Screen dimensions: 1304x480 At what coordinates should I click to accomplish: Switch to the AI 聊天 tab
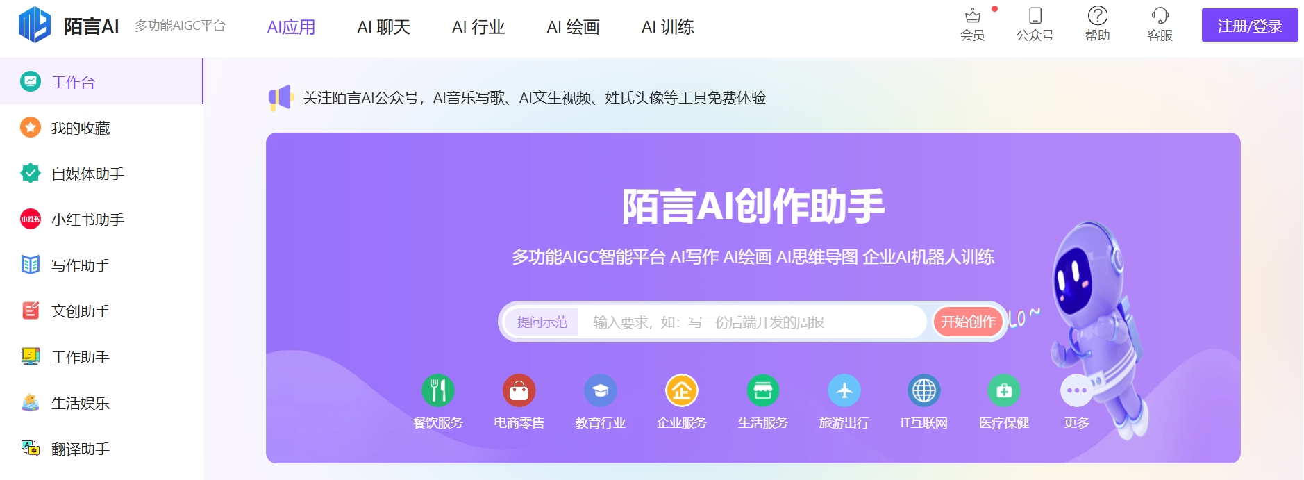pos(383,27)
